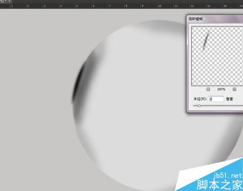Screen dimensions: 243x191
Task: Zoom in the Gaussian Blur preview
Action: pos(234,89)
